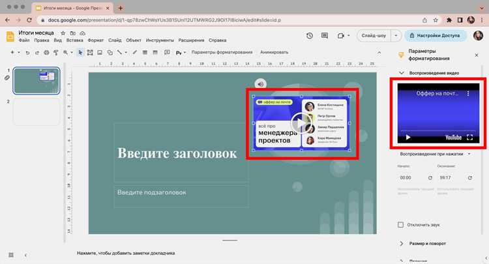Screen dimensions: 489x264
Task: Reset the start time to current
Action: (x=430, y=178)
